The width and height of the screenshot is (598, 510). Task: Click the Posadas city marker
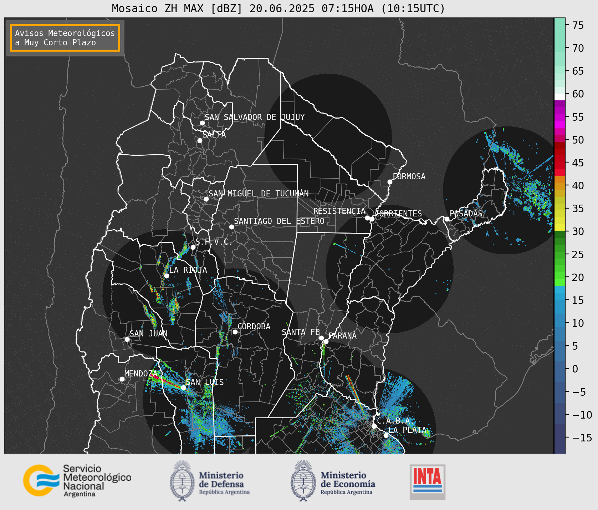click(447, 219)
